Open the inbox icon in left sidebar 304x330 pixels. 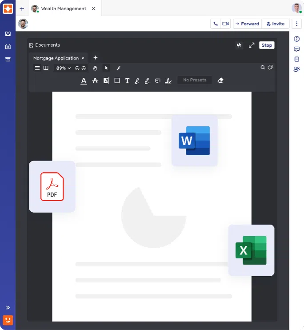8,34
